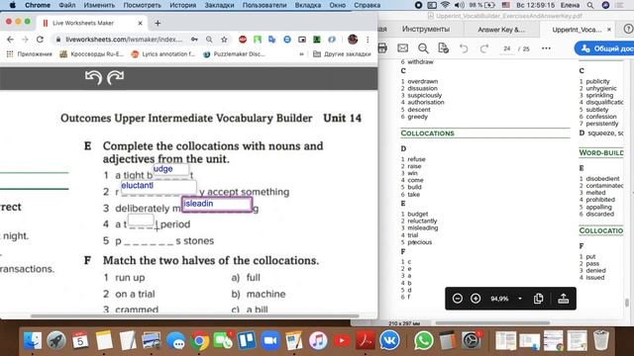Open the Apple menu

pyautogui.click(x=12, y=5)
